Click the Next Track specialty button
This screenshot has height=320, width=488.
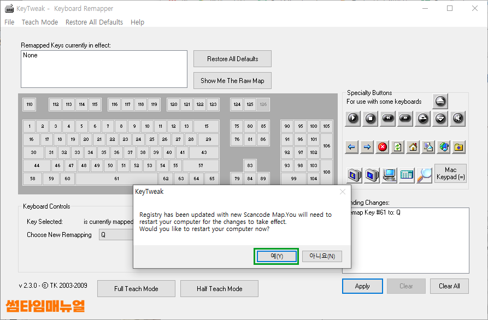(x=405, y=118)
